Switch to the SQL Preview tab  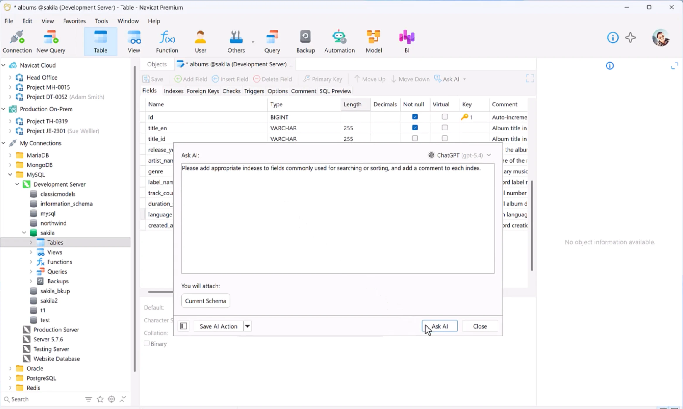[x=335, y=91]
